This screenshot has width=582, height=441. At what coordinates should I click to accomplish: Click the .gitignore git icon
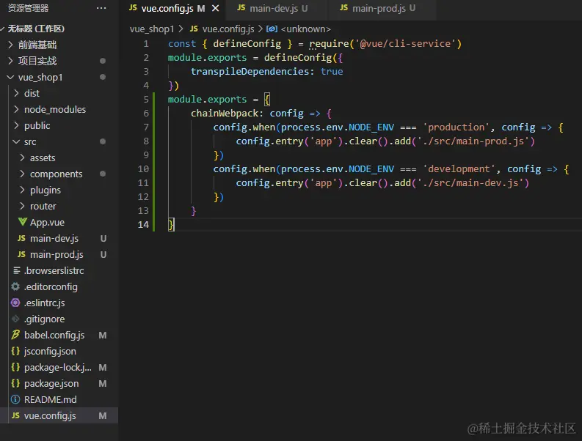(x=15, y=319)
